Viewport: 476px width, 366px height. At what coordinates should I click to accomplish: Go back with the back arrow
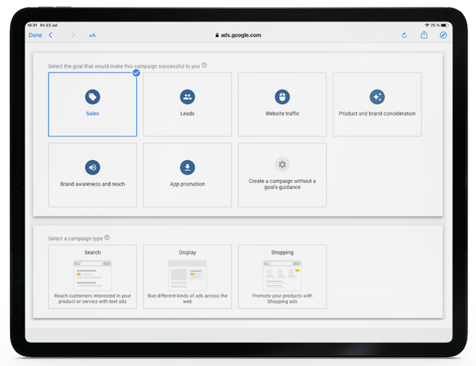(51, 35)
